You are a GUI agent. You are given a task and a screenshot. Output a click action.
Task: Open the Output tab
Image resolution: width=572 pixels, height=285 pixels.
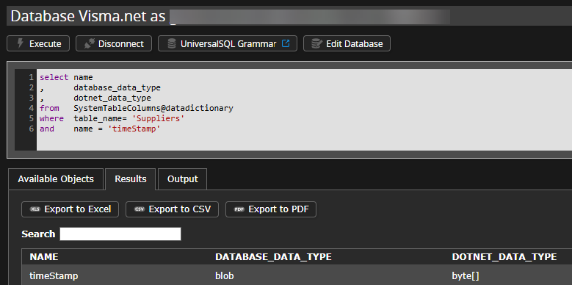click(182, 178)
